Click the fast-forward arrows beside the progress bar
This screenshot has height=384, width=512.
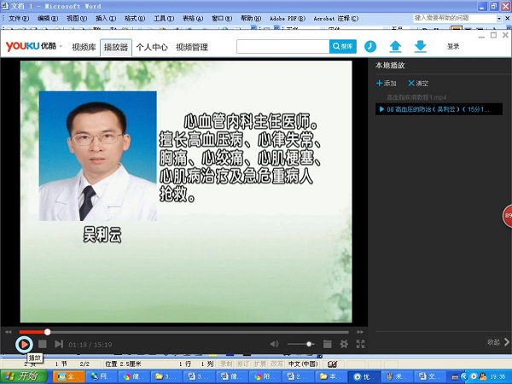point(360,332)
